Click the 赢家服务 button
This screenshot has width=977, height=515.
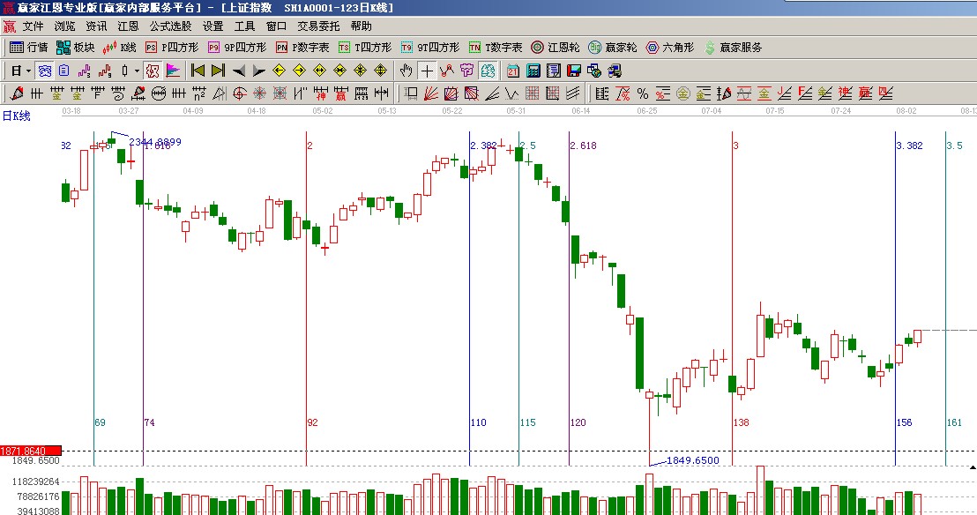coord(733,48)
